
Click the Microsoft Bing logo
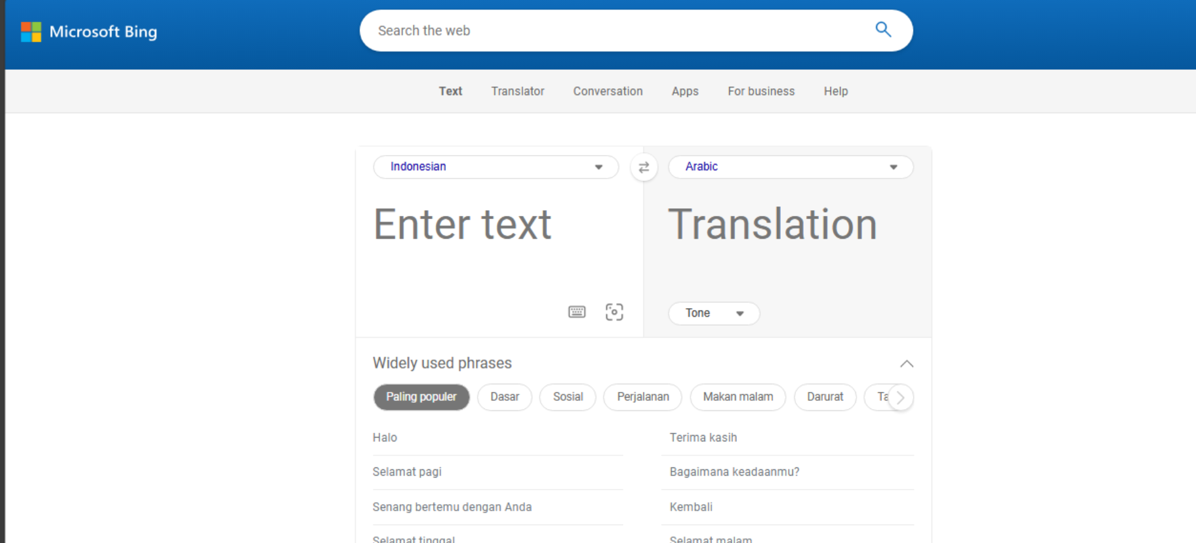pos(89,32)
